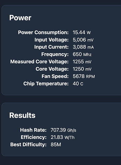This screenshot has width=121, height=165.
Task: Click the 85M best difficulty value
Action: [56, 145]
